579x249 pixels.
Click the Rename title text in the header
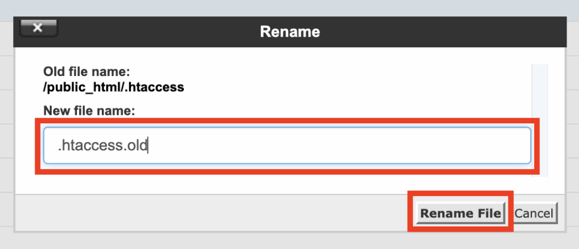pos(290,32)
